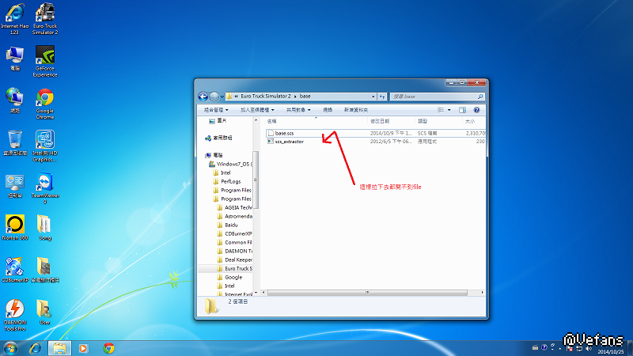
Task: Select the base.scs file
Action: point(284,134)
